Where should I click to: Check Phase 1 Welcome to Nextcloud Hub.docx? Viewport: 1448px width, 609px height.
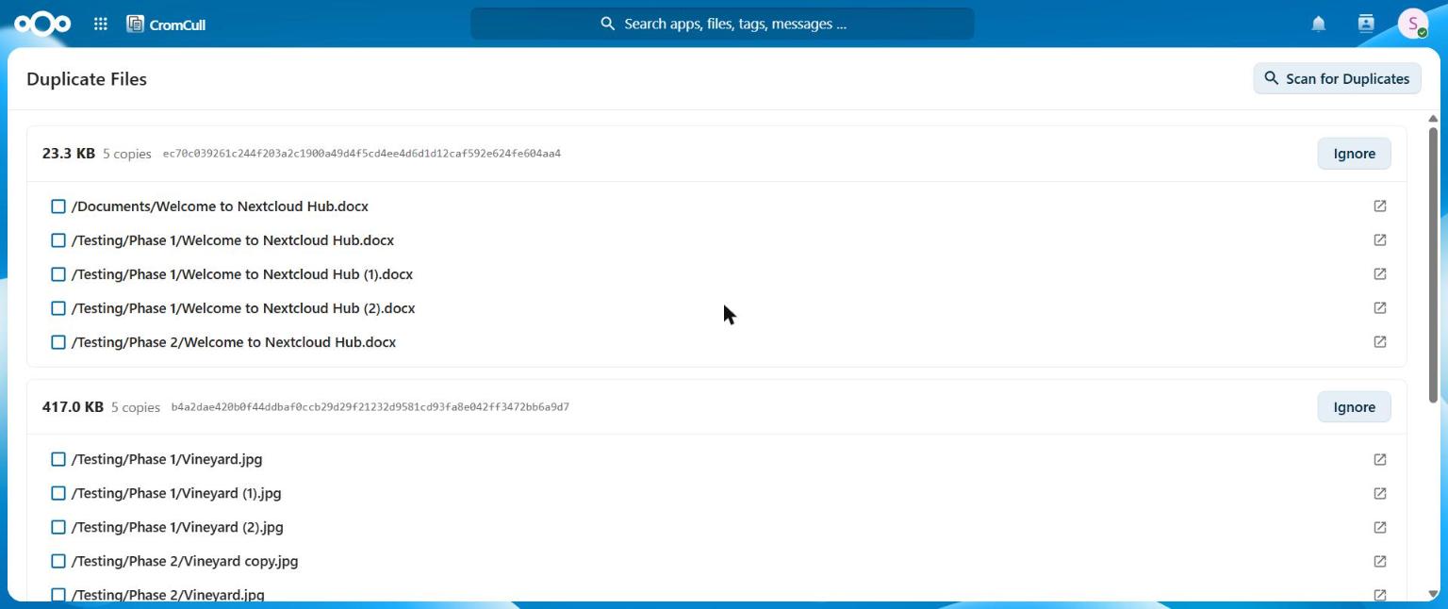pos(58,240)
